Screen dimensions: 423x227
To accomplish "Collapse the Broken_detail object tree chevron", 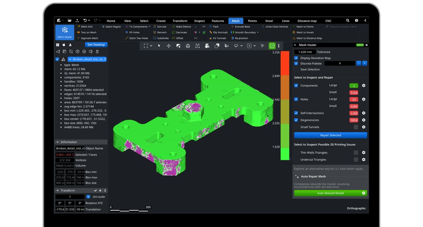I will (70, 59).
